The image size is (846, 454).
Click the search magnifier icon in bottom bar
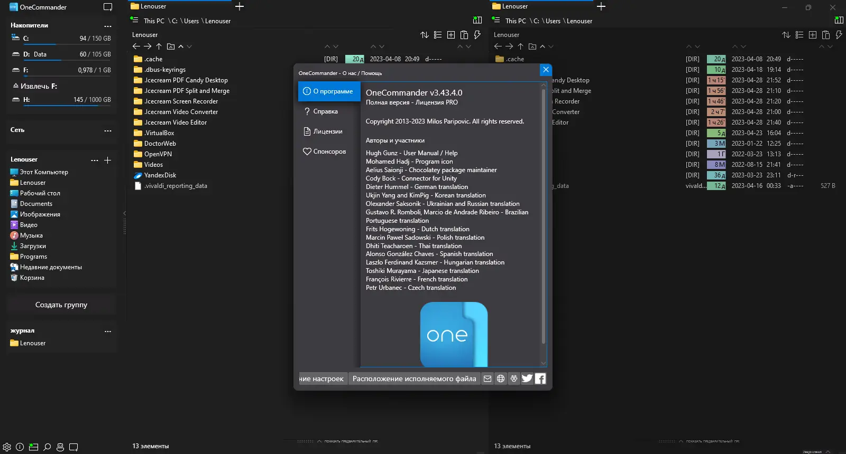click(47, 447)
